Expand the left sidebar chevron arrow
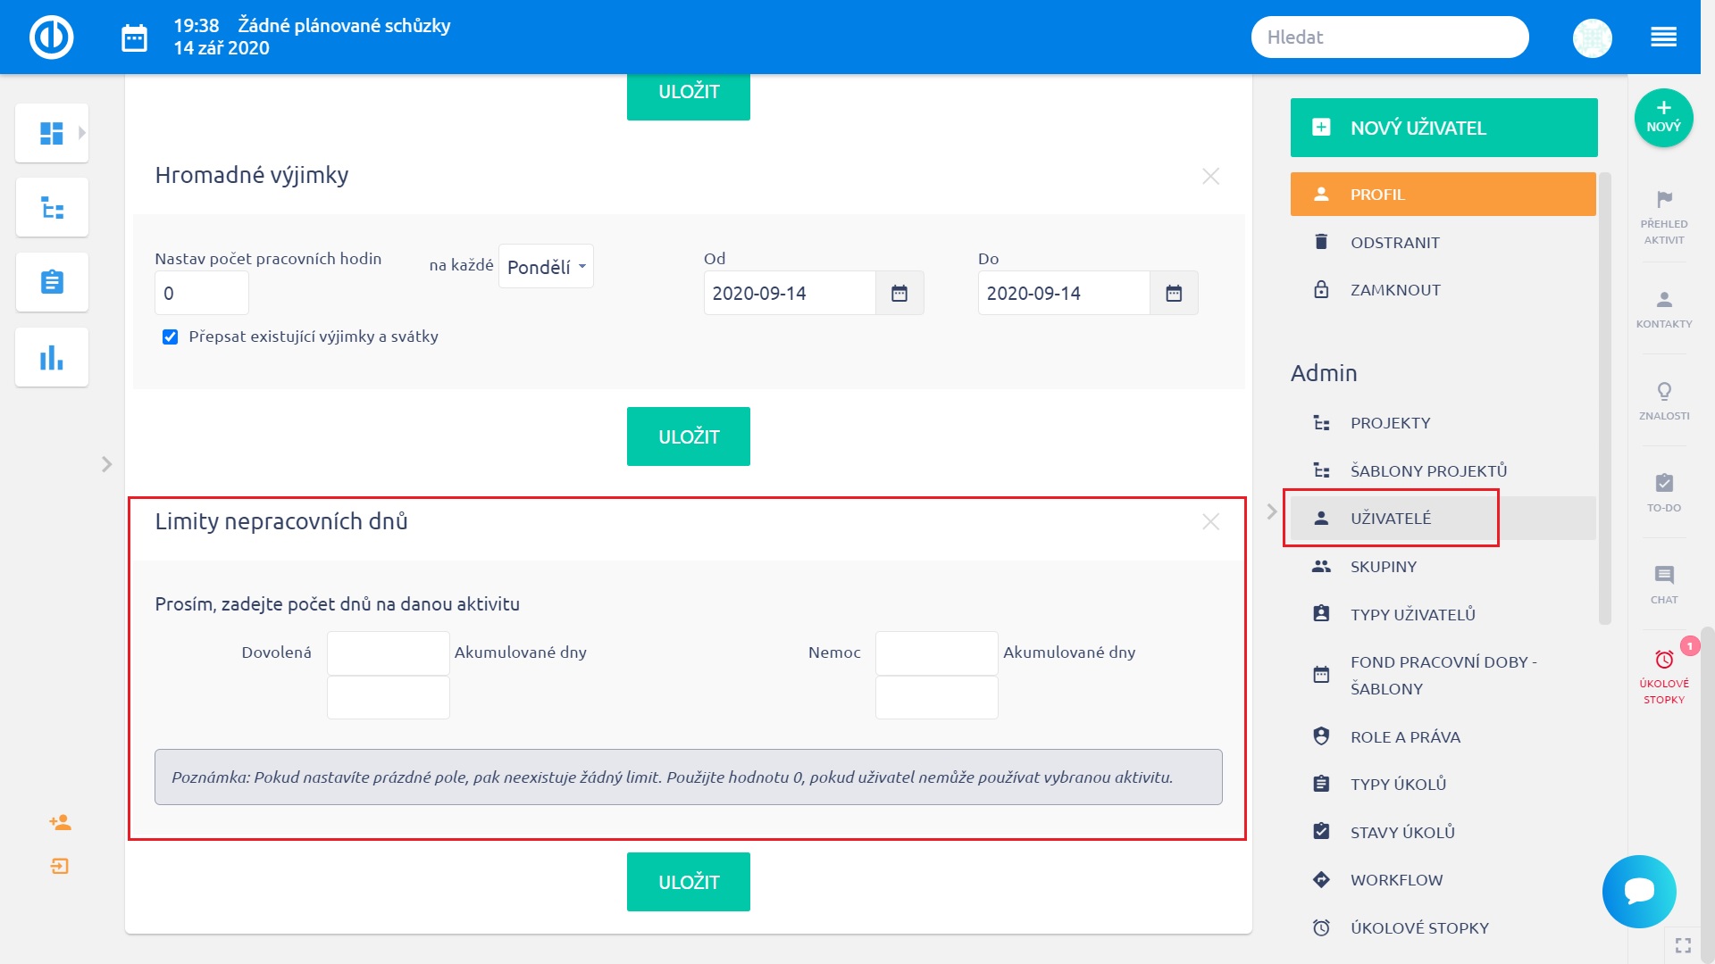 coord(106,464)
